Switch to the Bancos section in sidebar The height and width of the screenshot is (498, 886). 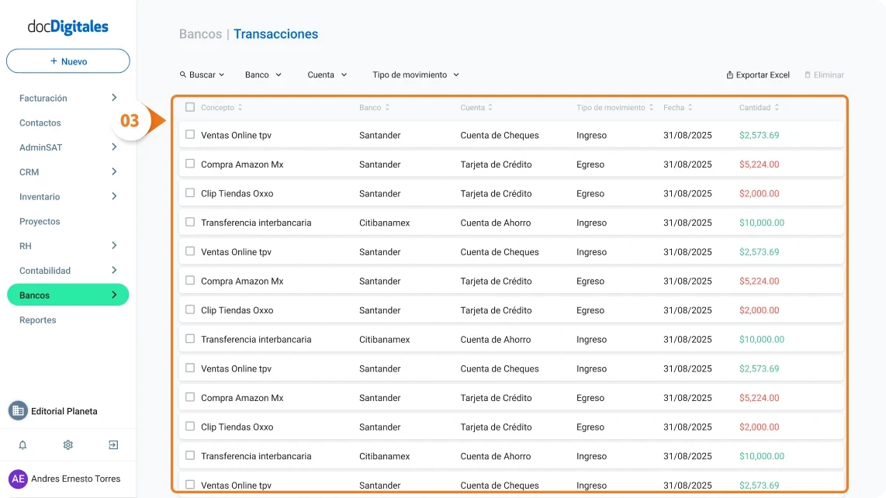pos(67,295)
